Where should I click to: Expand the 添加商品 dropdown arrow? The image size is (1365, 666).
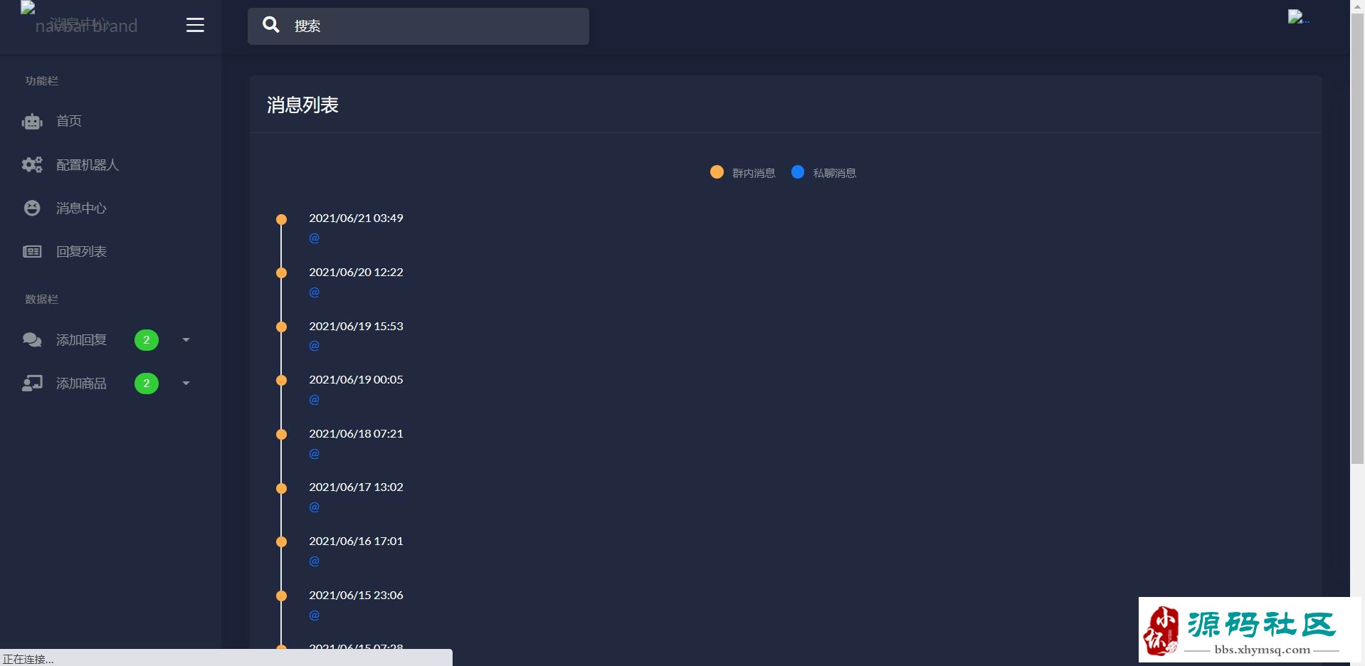186,384
